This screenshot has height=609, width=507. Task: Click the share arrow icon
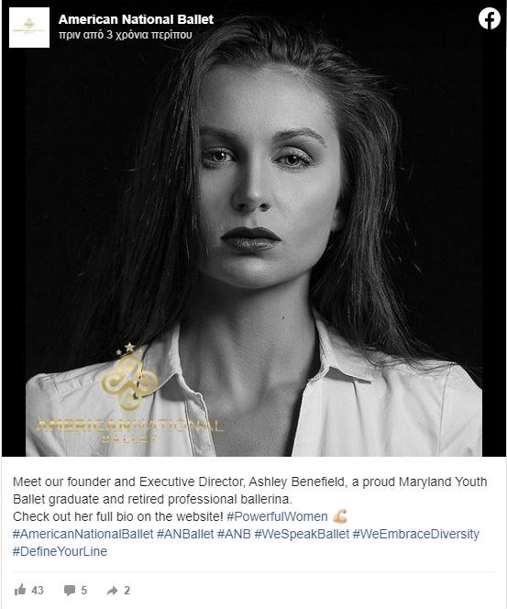pyautogui.click(x=112, y=591)
